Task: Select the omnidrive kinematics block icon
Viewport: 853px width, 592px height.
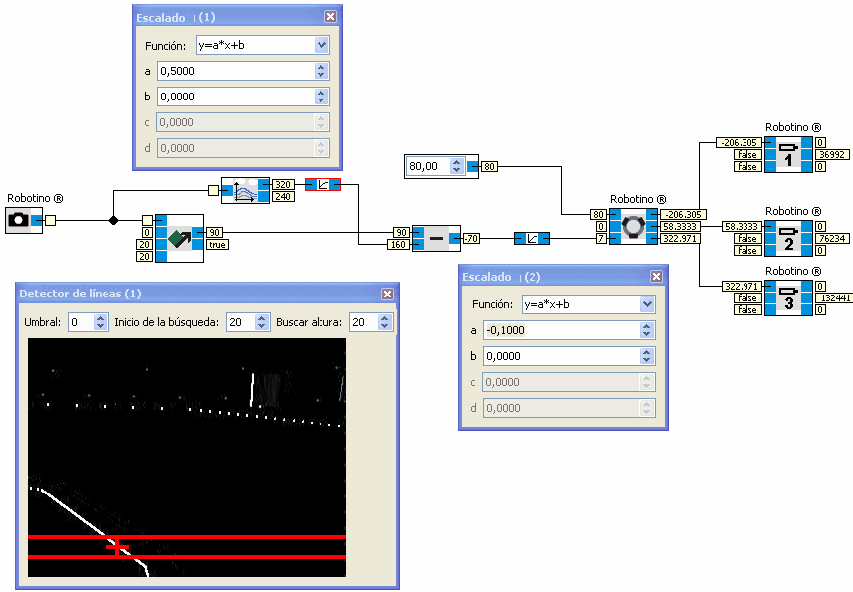Action: pos(634,227)
